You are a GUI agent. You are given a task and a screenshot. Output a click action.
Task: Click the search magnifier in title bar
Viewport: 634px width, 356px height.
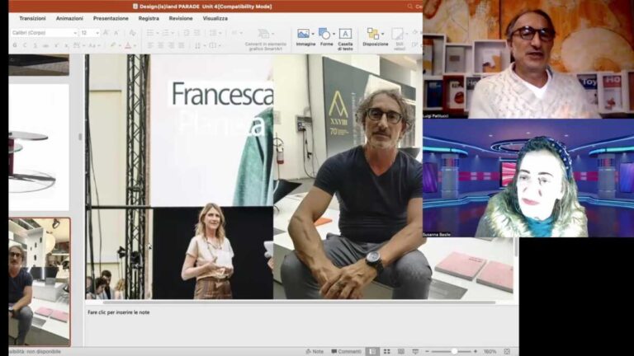click(410, 7)
